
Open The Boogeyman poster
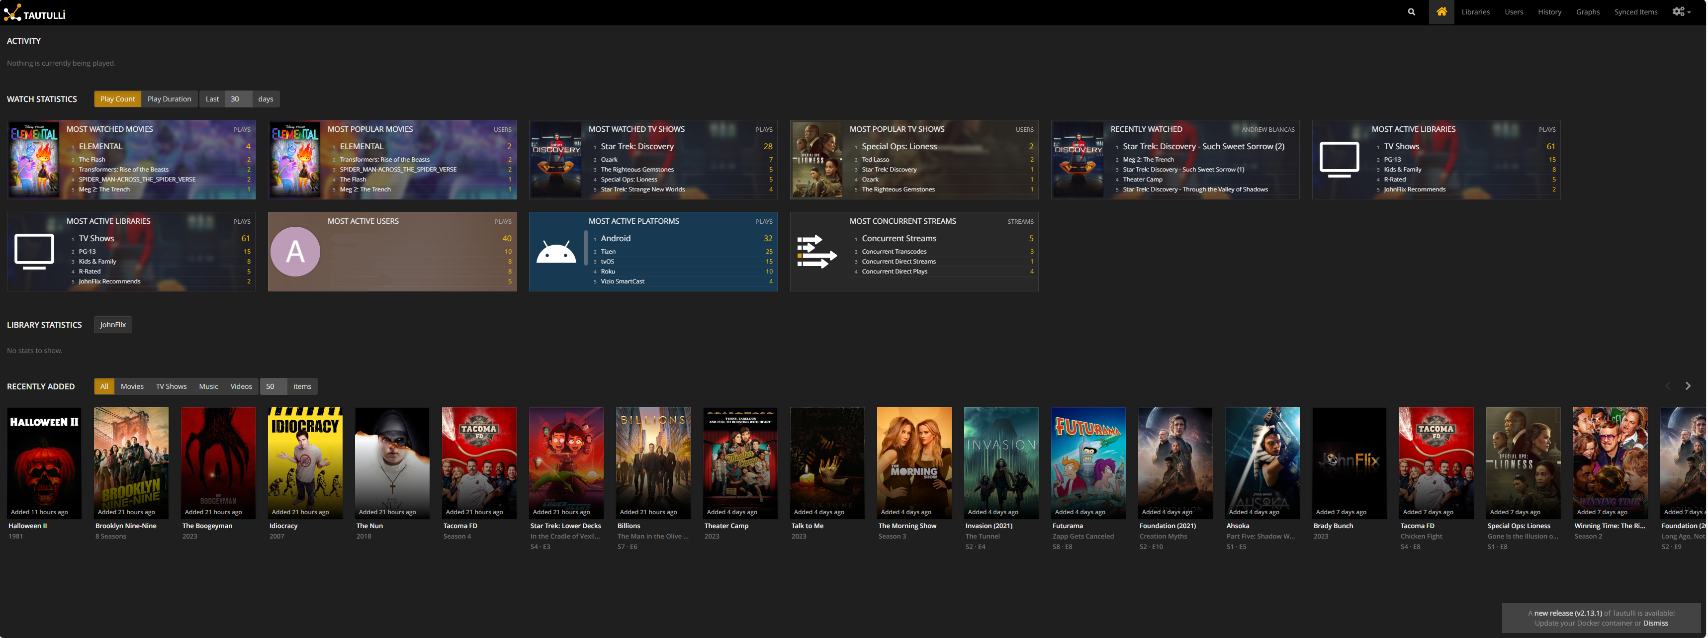[x=218, y=463]
